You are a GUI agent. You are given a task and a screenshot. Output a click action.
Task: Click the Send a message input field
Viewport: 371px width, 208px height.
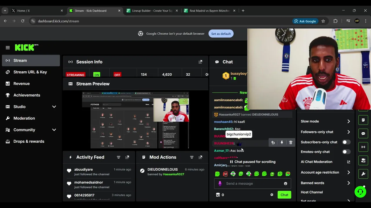point(252,183)
